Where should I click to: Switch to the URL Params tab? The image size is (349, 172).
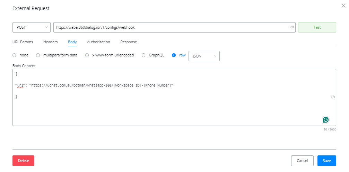(23, 42)
